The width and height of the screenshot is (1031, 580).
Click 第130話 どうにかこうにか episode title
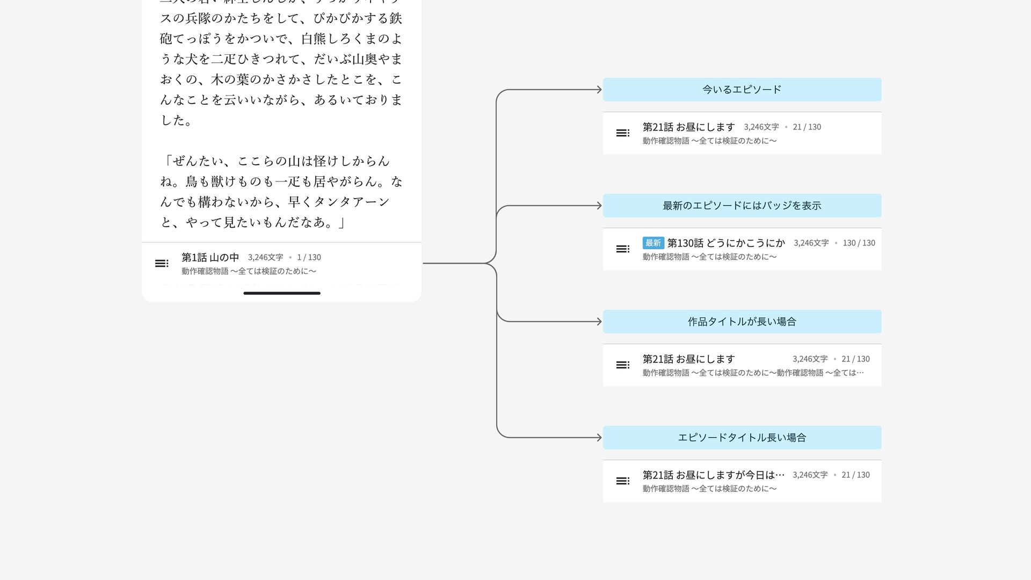click(726, 243)
